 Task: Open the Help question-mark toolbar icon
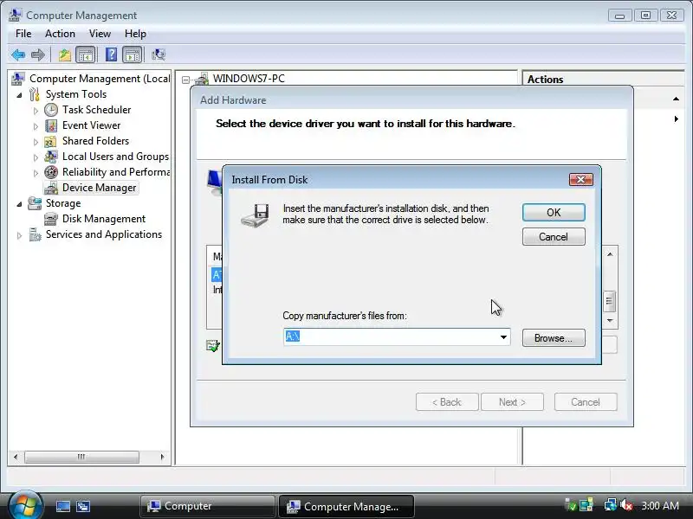tap(112, 54)
